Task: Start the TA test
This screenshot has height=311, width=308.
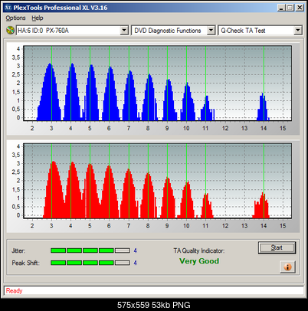Action: coord(277,247)
